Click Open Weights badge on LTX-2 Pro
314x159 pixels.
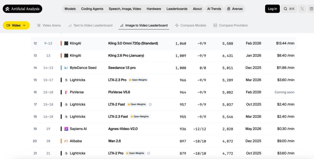pyautogui.click(x=135, y=153)
